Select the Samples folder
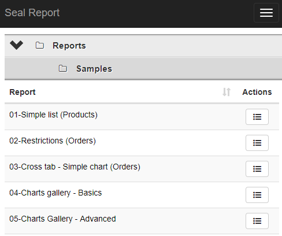 tap(94, 69)
